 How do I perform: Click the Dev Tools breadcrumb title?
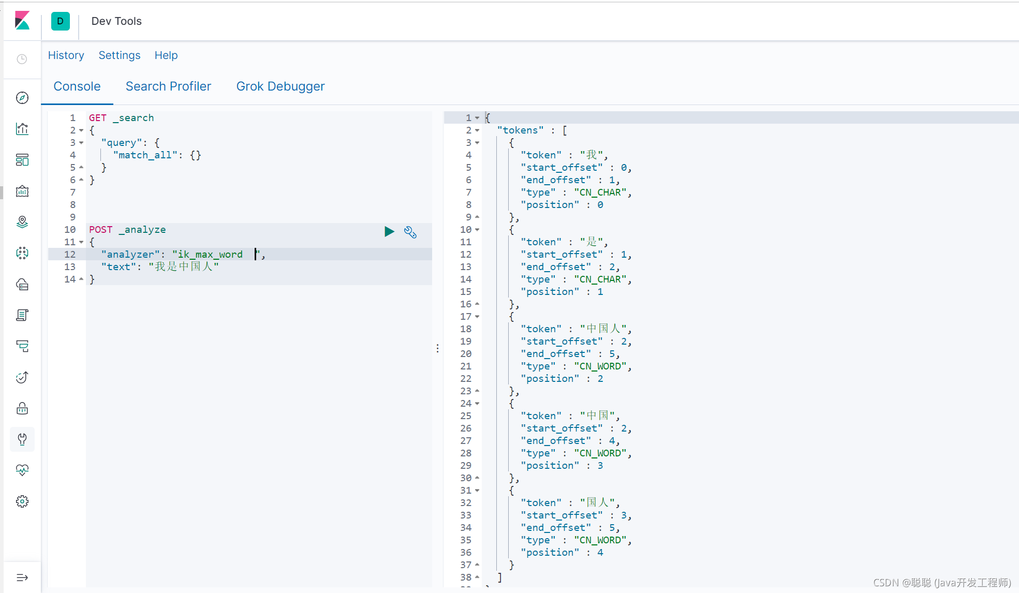pyautogui.click(x=116, y=21)
